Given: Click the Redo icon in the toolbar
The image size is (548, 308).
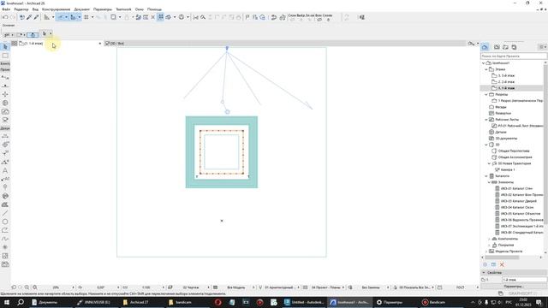Looking at the screenshot, I should point(13,17).
